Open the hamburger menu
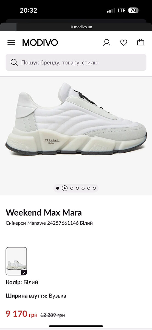The width and height of the screenshot is (152, 330). tap(11, 43)
